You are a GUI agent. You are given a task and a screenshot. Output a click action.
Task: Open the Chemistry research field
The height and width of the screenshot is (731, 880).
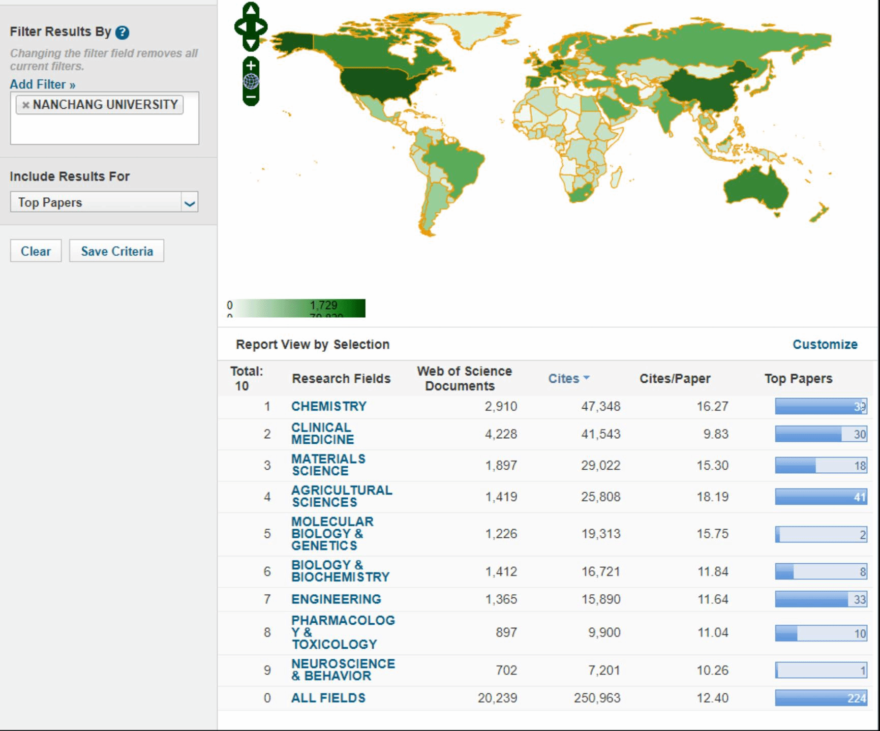point(328,407)
